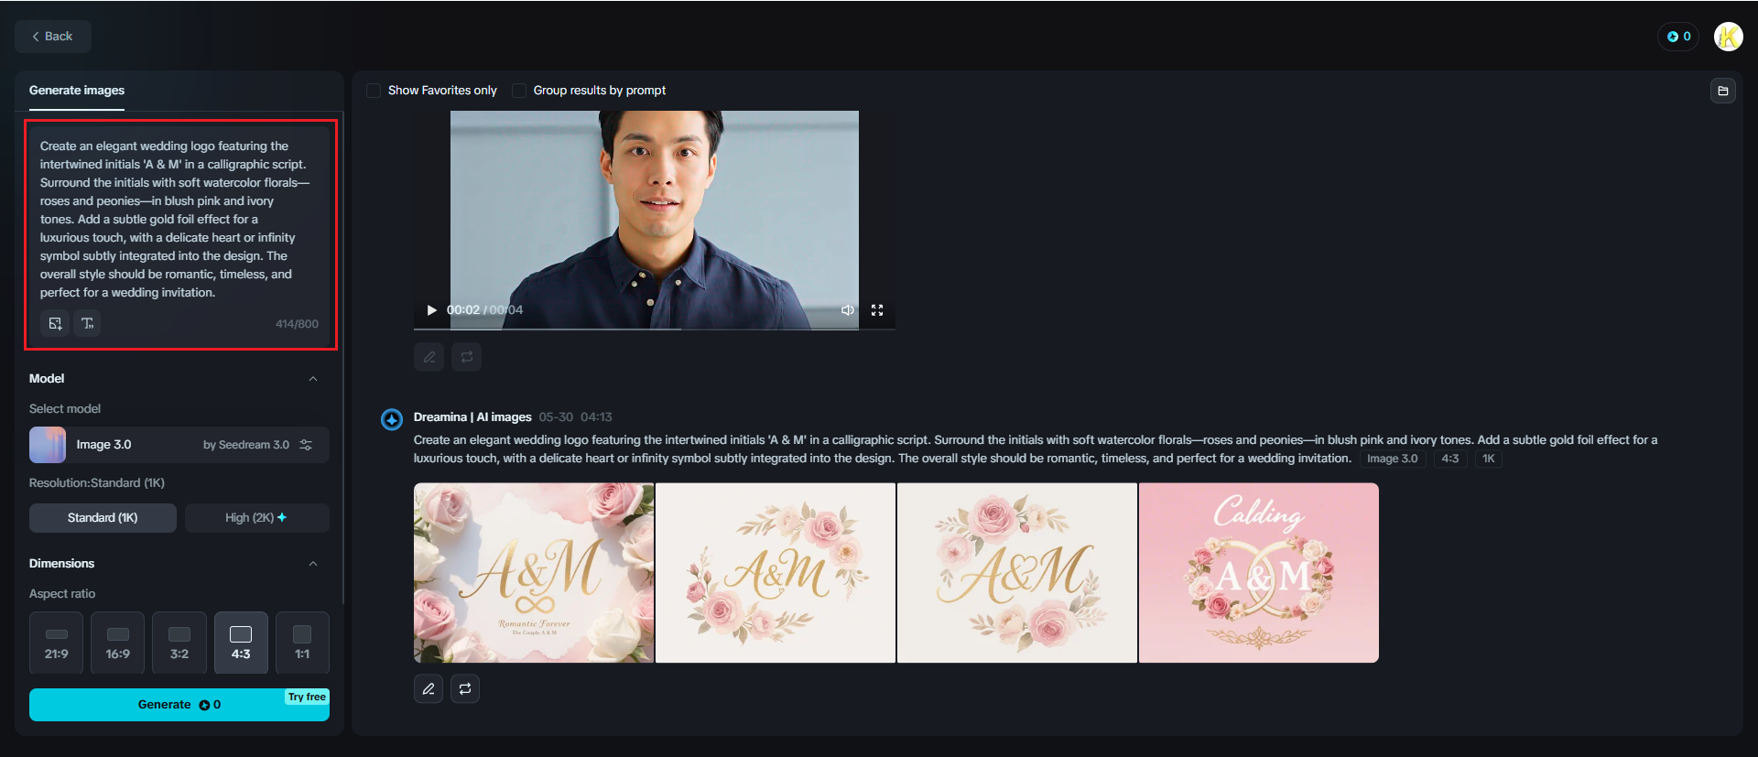Seek using the video progress bar
The width and height of the screenshot is (1758, 757).
point(655,328)
